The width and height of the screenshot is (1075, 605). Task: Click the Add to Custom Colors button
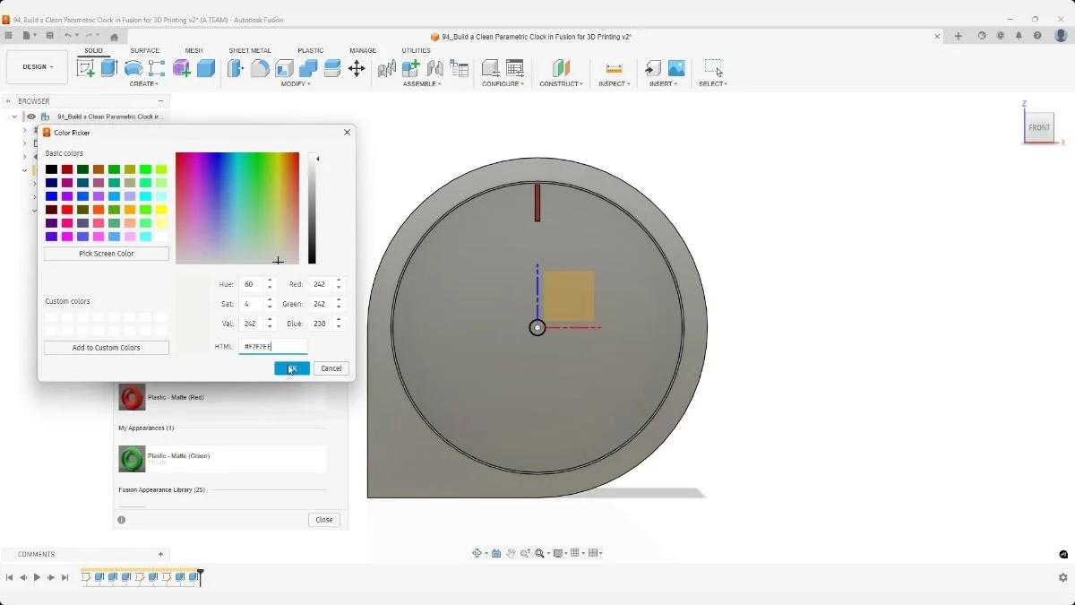point(106,347)
